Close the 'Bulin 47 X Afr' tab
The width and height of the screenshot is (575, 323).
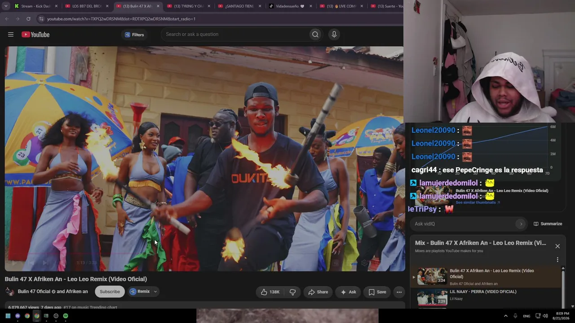158,6
